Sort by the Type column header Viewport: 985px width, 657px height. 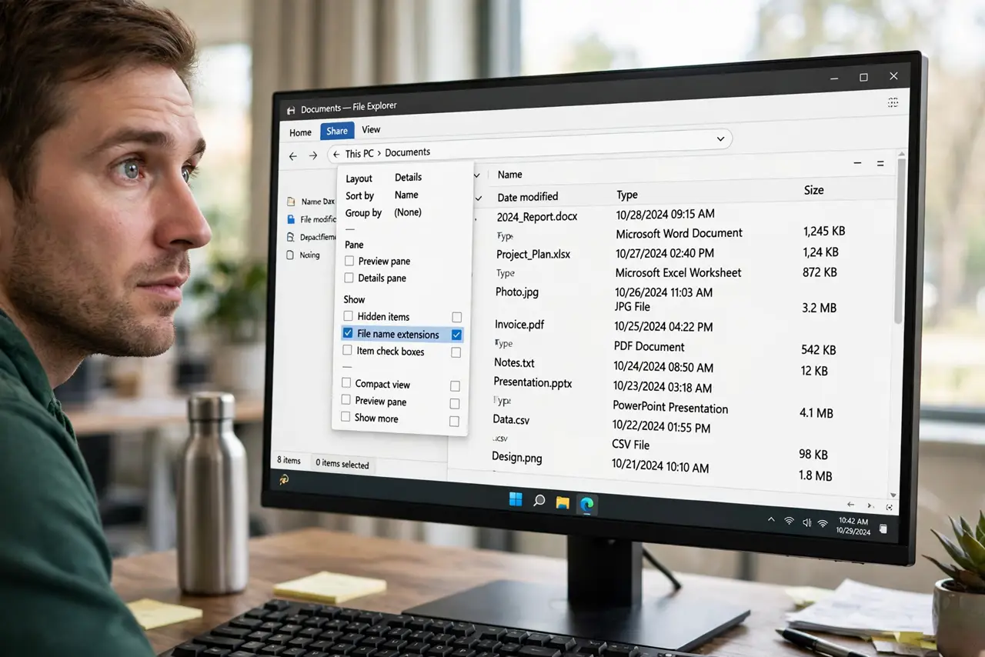coord(627,195)
